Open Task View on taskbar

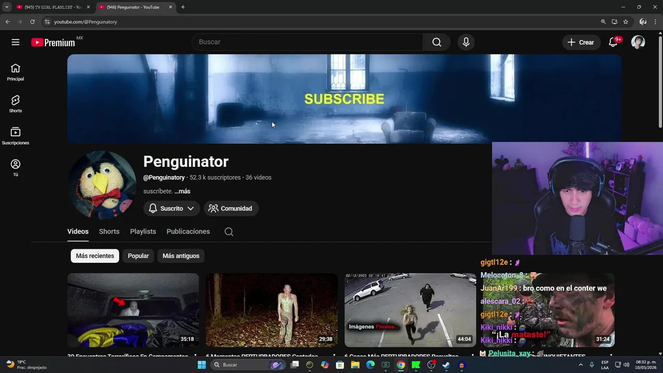pyautogui.click(x=295, y=365)
